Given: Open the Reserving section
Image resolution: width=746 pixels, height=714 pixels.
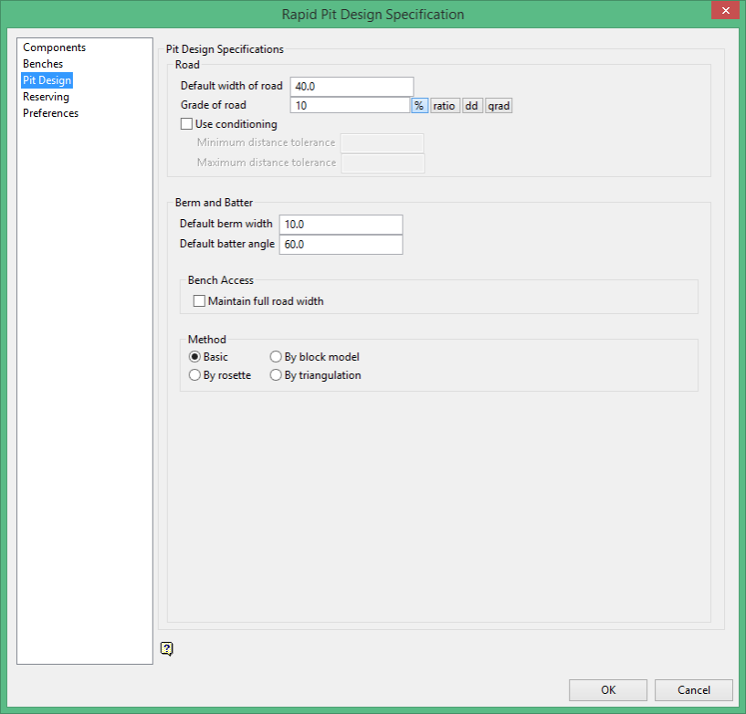Looking at the screenshot, I should tap(47, 97).
